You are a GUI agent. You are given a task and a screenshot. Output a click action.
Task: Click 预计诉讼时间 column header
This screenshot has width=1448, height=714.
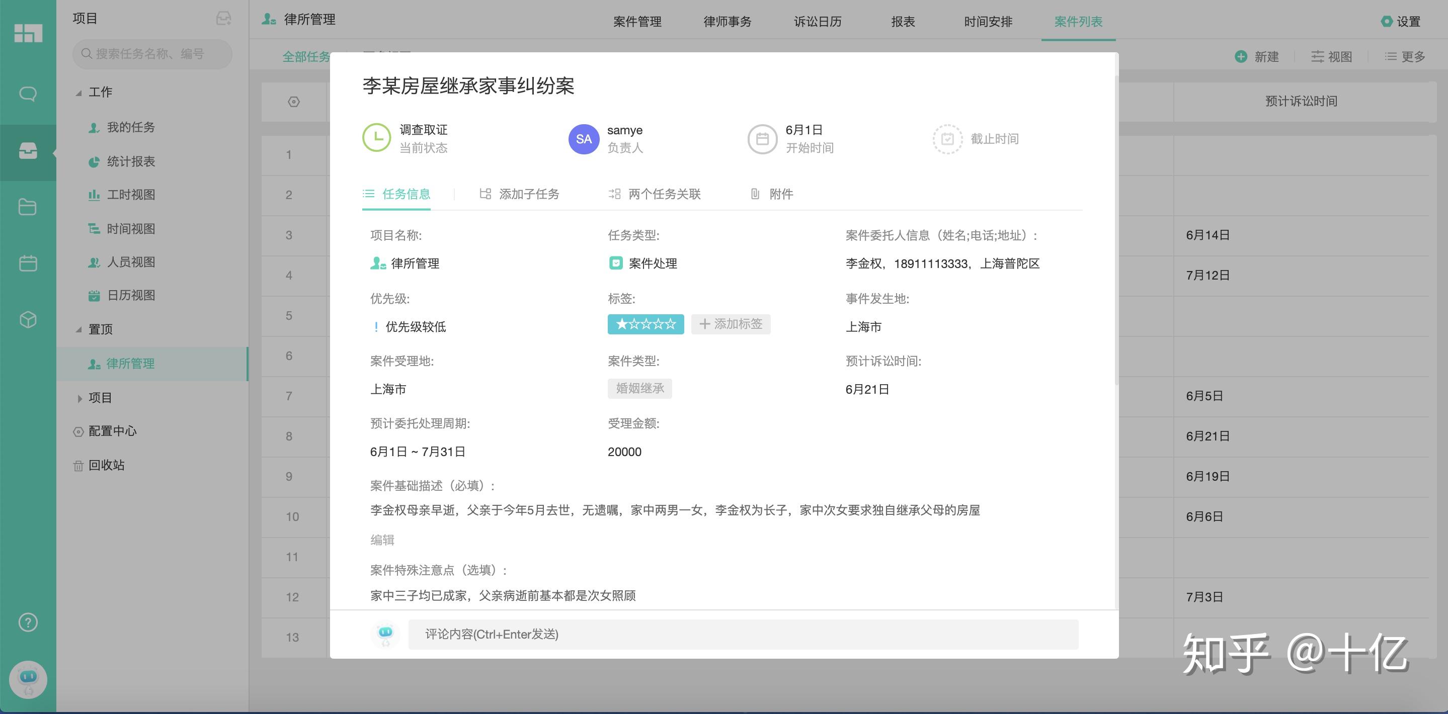tap(1301, 101)
